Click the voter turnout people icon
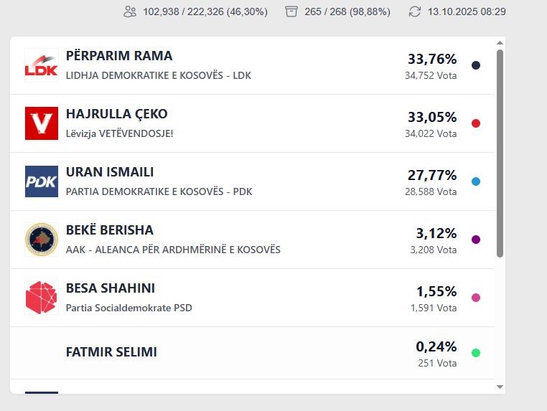The width and height of the screenshot is (547, 411). (x=130, y=11)
